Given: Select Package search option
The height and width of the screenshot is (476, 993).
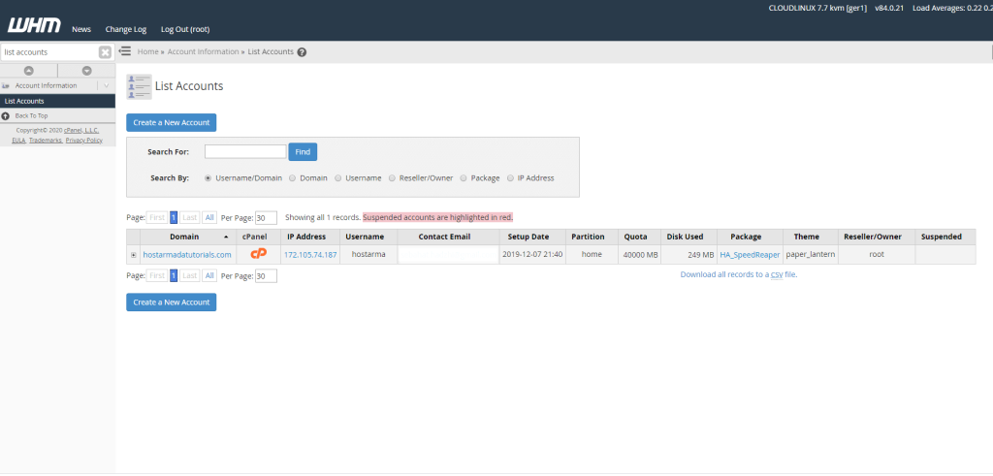Looking at the screenshot, I should tap(464, 178).
